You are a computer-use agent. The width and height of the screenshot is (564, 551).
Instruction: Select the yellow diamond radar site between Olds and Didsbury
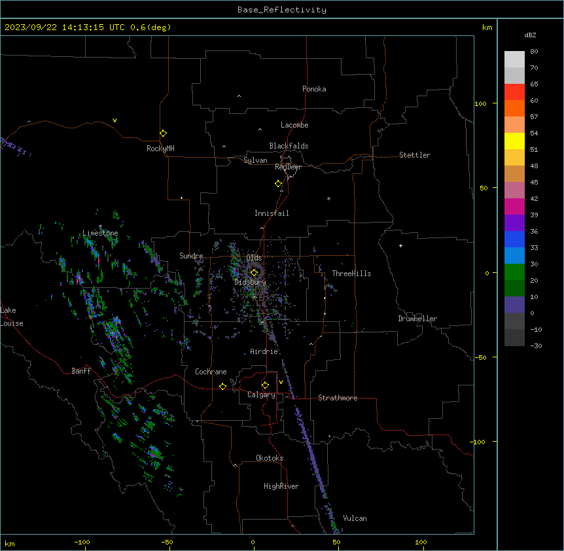pyautogui.click(x=254, y=273)
